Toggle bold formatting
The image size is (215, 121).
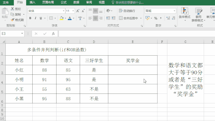[x=30, y=18]
